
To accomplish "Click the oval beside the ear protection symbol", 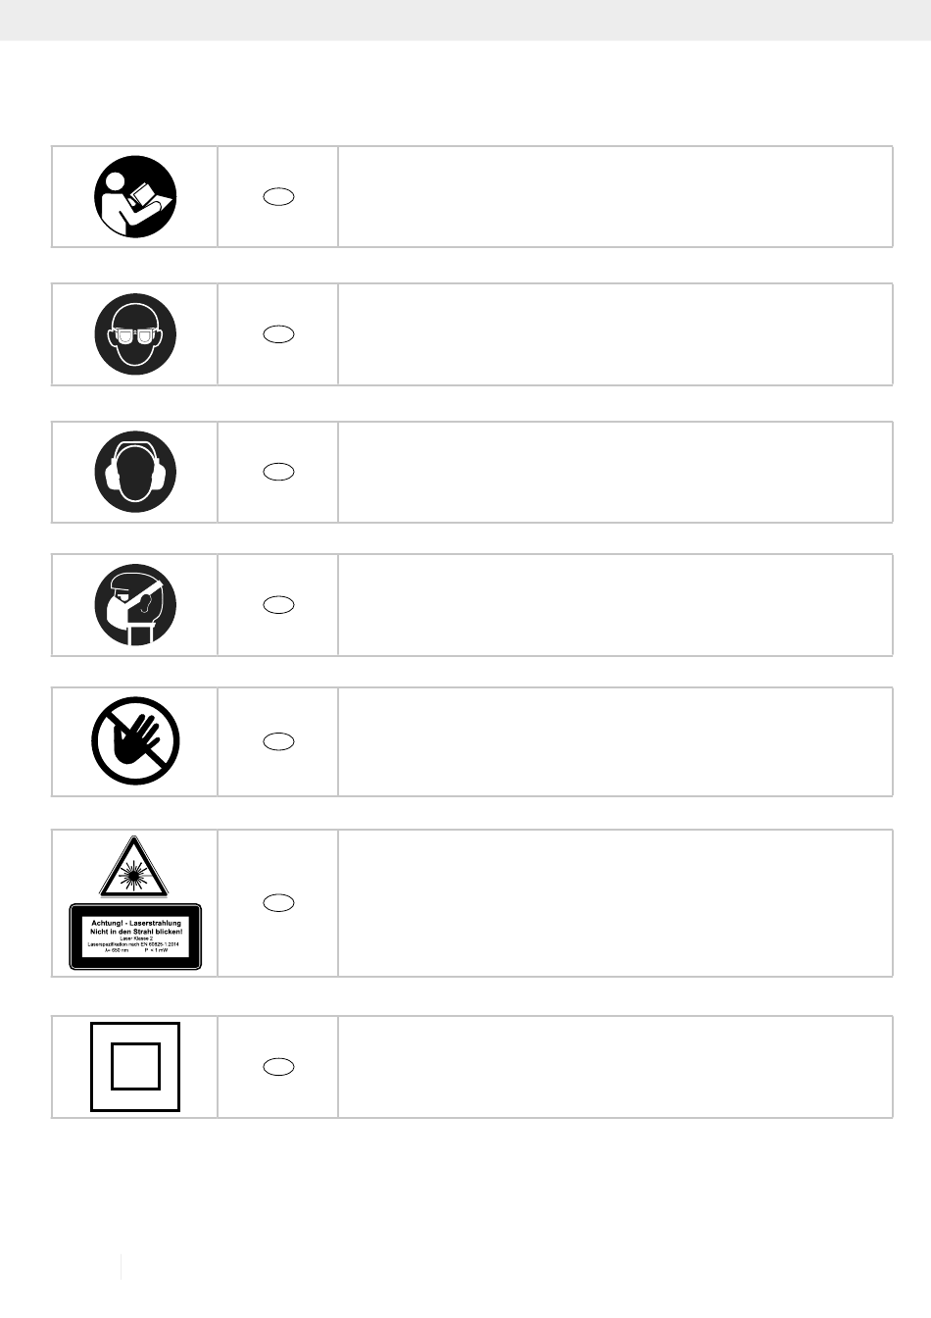I will point(278,472).
